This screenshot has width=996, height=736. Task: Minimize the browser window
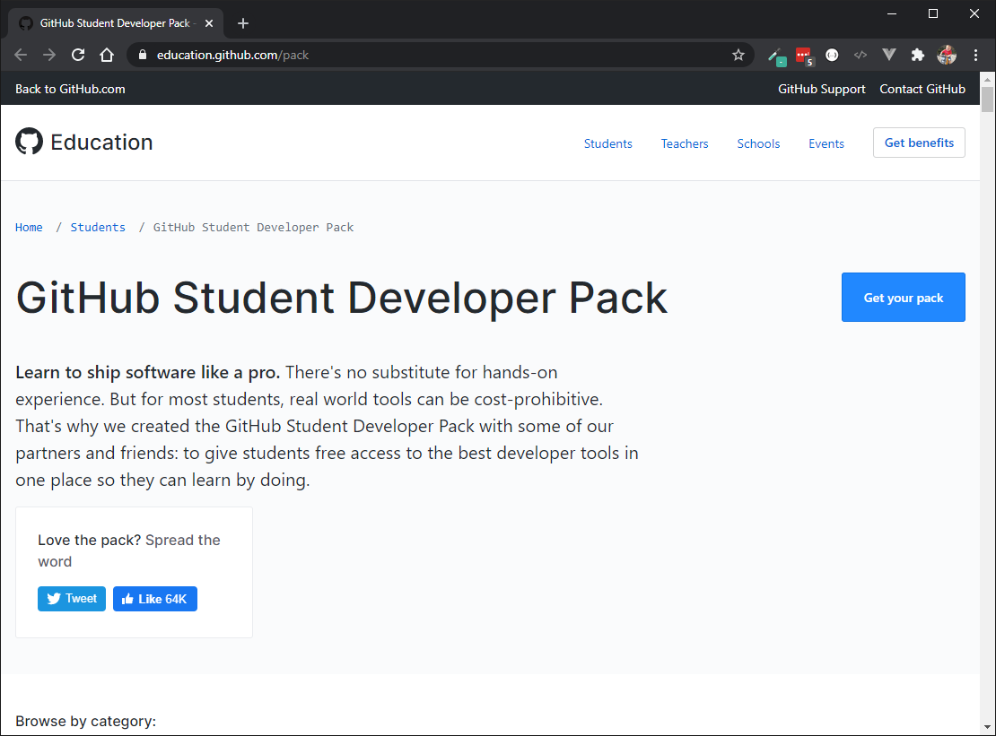tap(892, 13)
